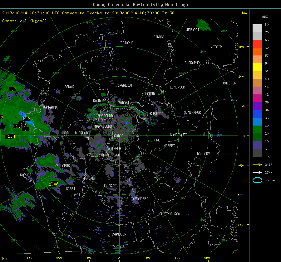Click the LINGASUR city label

point(177,87)
